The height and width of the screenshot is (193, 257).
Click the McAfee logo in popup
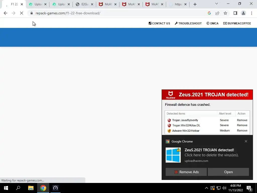(171, 95)
